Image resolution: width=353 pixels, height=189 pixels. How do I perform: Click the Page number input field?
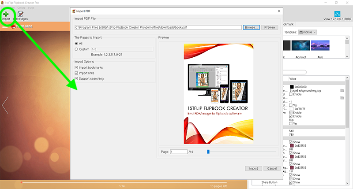[x=179, y=152]
